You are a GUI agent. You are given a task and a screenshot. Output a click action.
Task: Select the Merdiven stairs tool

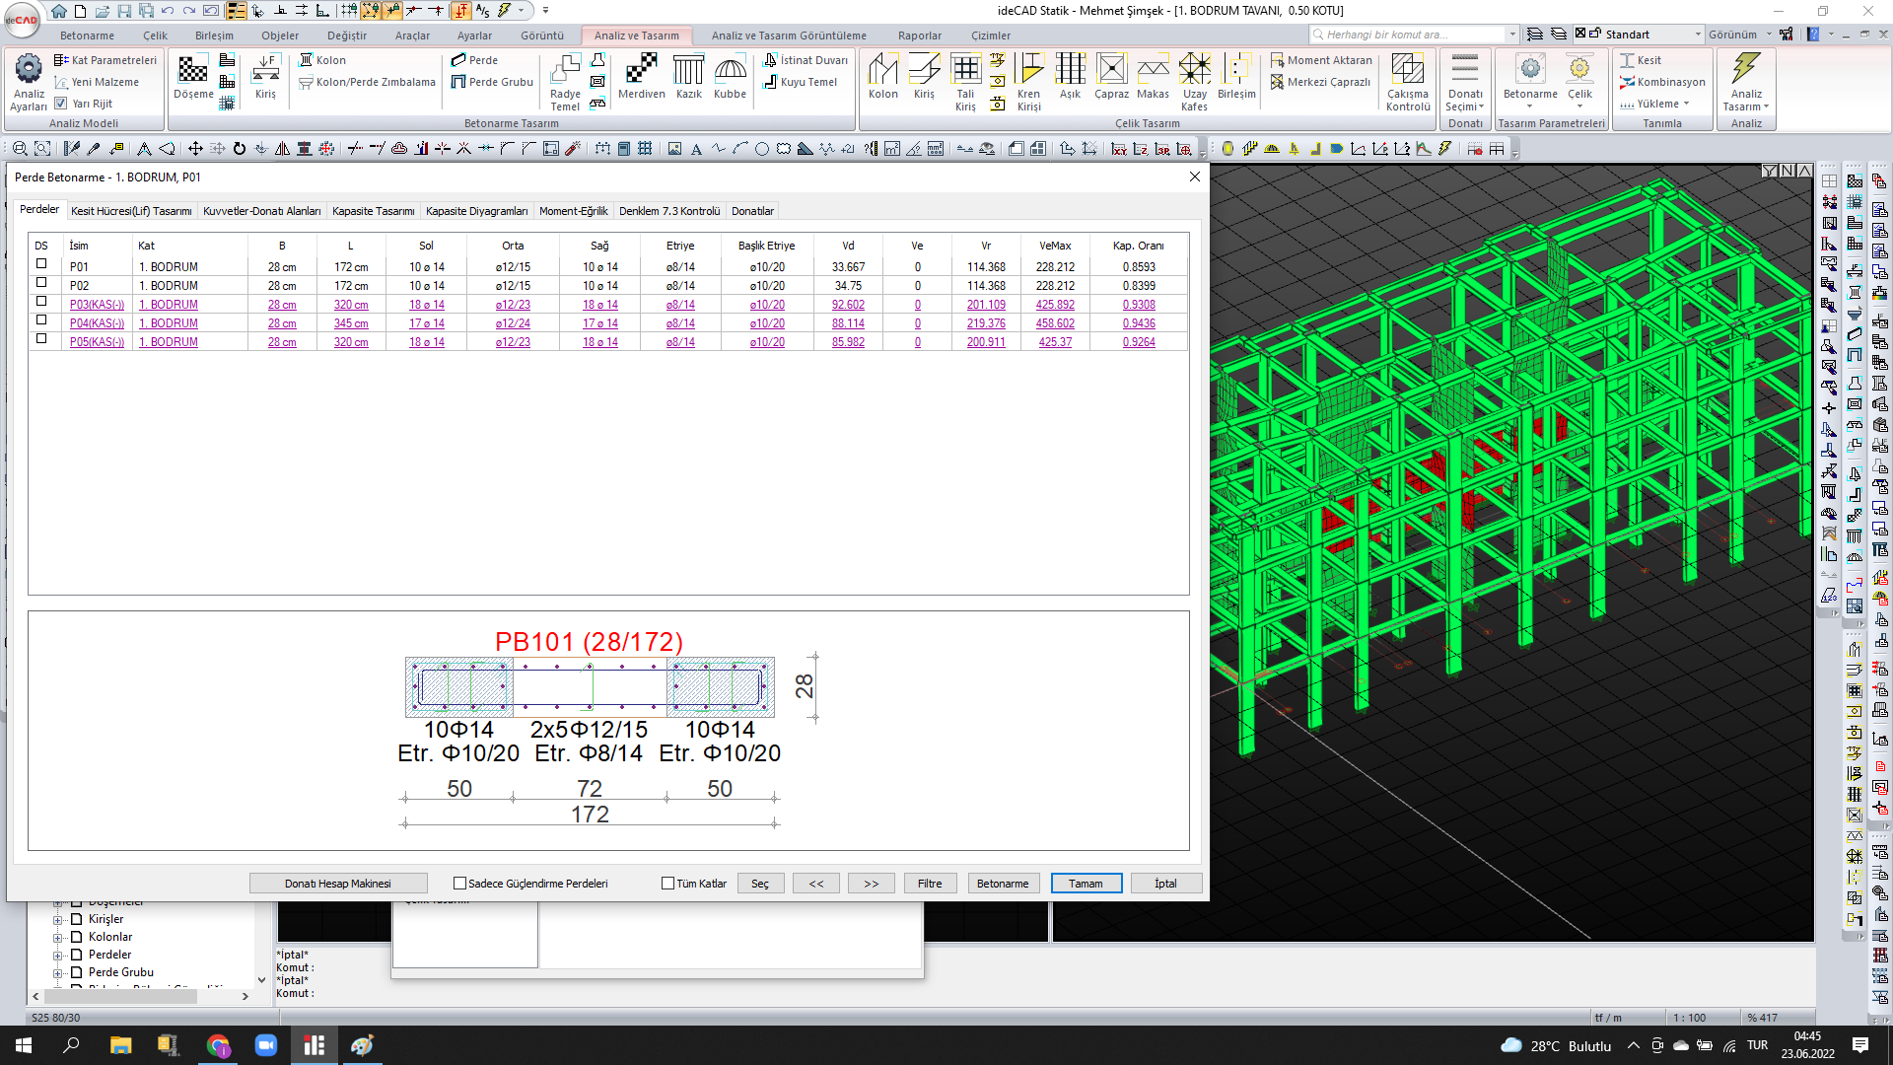click(641, 78)
